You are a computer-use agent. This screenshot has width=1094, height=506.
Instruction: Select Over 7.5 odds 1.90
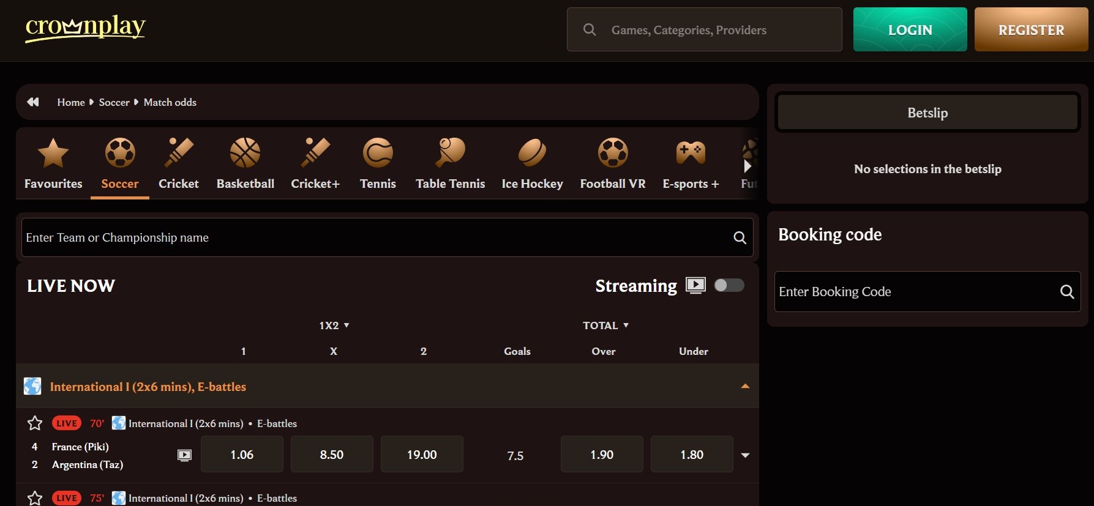tap(602, 454)
